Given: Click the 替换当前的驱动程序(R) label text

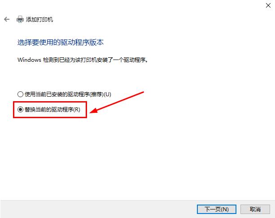Looking at the screenshot, I should point(52,110).
